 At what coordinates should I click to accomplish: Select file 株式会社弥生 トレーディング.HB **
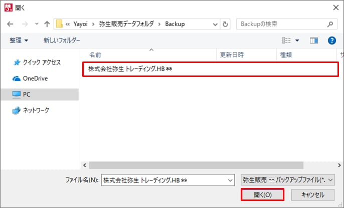pyautogui.click(x=211, y=69)
